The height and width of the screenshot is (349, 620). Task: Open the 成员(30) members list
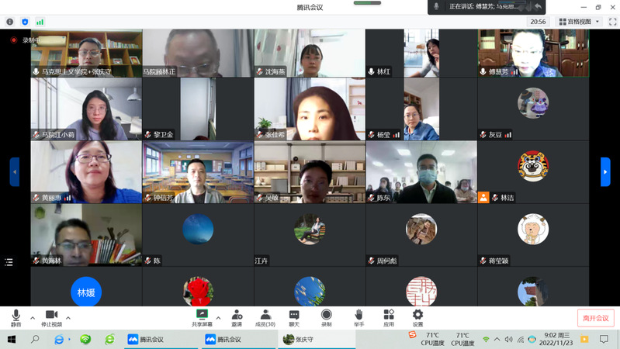point(265,318)
